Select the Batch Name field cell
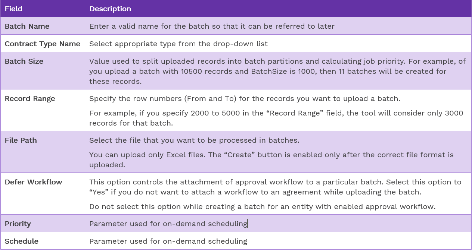This screenshot has height=250, width=472. pos(27,26)
